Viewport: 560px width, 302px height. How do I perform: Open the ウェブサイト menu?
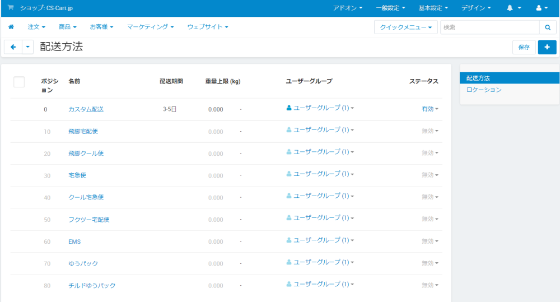pyautogui.click(x=208, y=27)
